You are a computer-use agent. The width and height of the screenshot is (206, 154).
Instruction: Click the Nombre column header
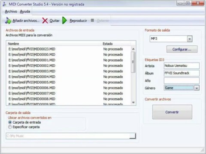click(x=55, y=44)
